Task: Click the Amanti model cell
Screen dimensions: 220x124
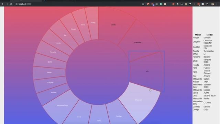Action: [207, 76]
